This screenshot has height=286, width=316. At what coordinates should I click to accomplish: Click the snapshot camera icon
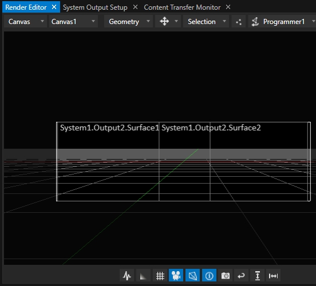[x=226, y=275]
